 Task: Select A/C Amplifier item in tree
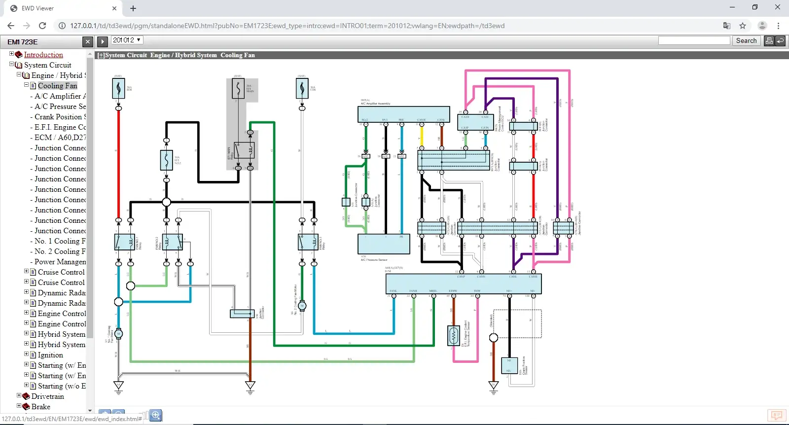tap(60, 96)
